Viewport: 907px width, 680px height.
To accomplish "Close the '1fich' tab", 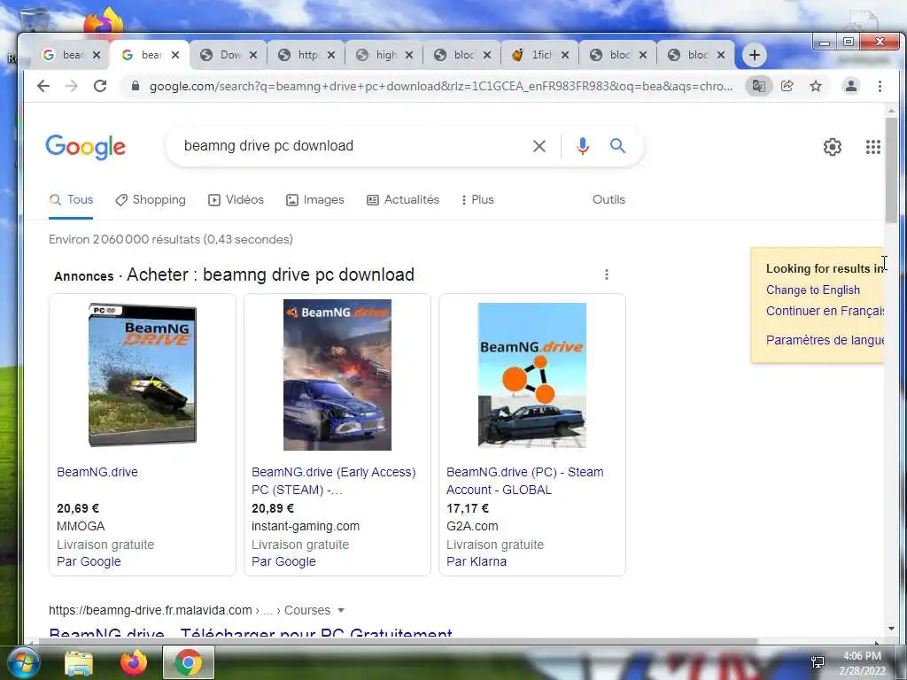I will (x=565, y=55).
